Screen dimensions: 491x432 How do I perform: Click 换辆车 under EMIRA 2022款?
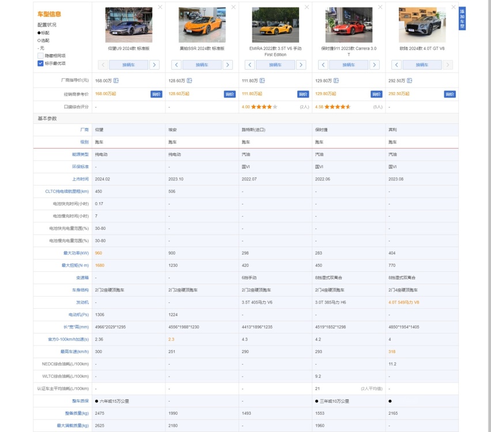(275, 65)
